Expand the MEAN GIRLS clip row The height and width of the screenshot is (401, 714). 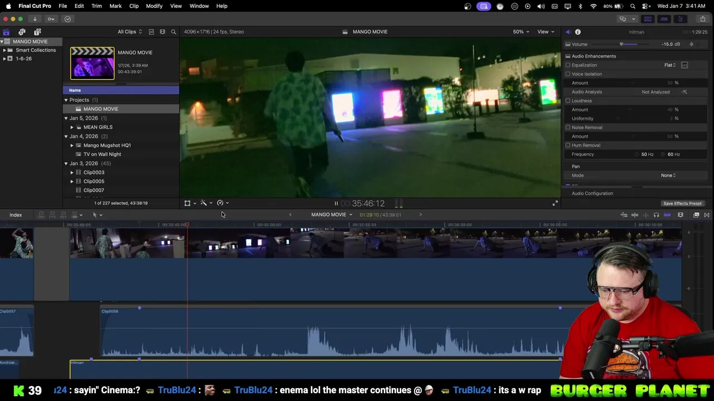coord(71,127)
